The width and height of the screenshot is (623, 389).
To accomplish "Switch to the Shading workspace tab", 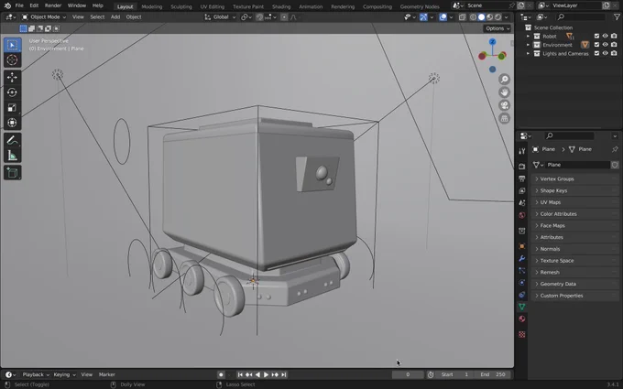I will click(281, 6).
